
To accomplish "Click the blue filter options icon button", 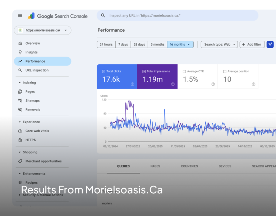I will [x=270, y=44].
